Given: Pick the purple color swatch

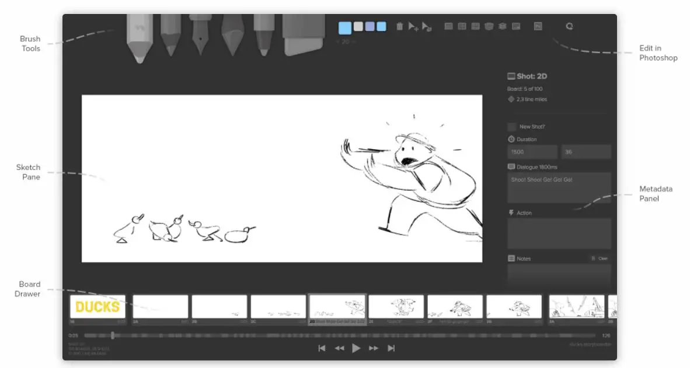Looking at the screenshot, I should (x=370, y=26).
